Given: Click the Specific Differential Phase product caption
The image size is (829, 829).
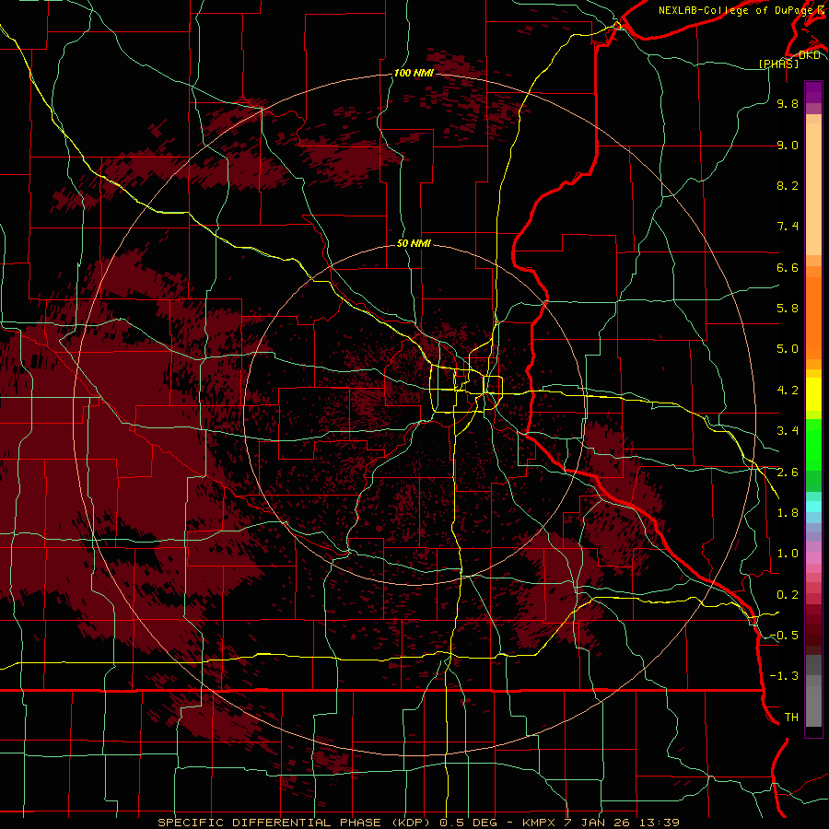Looking at the screenshot, I should point(418,823).
